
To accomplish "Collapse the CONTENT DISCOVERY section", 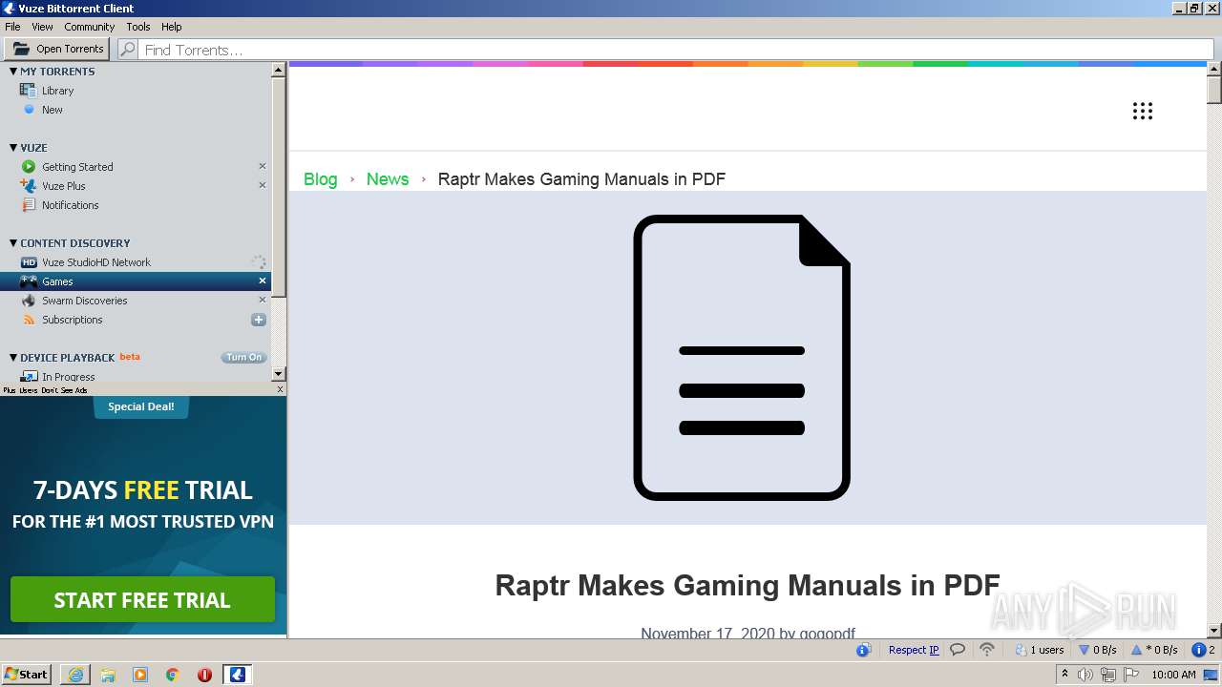I will (13, 243).
